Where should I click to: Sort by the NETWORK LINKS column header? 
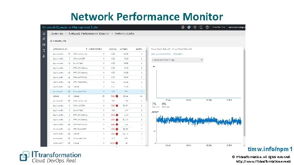click(x=60, y=49)
